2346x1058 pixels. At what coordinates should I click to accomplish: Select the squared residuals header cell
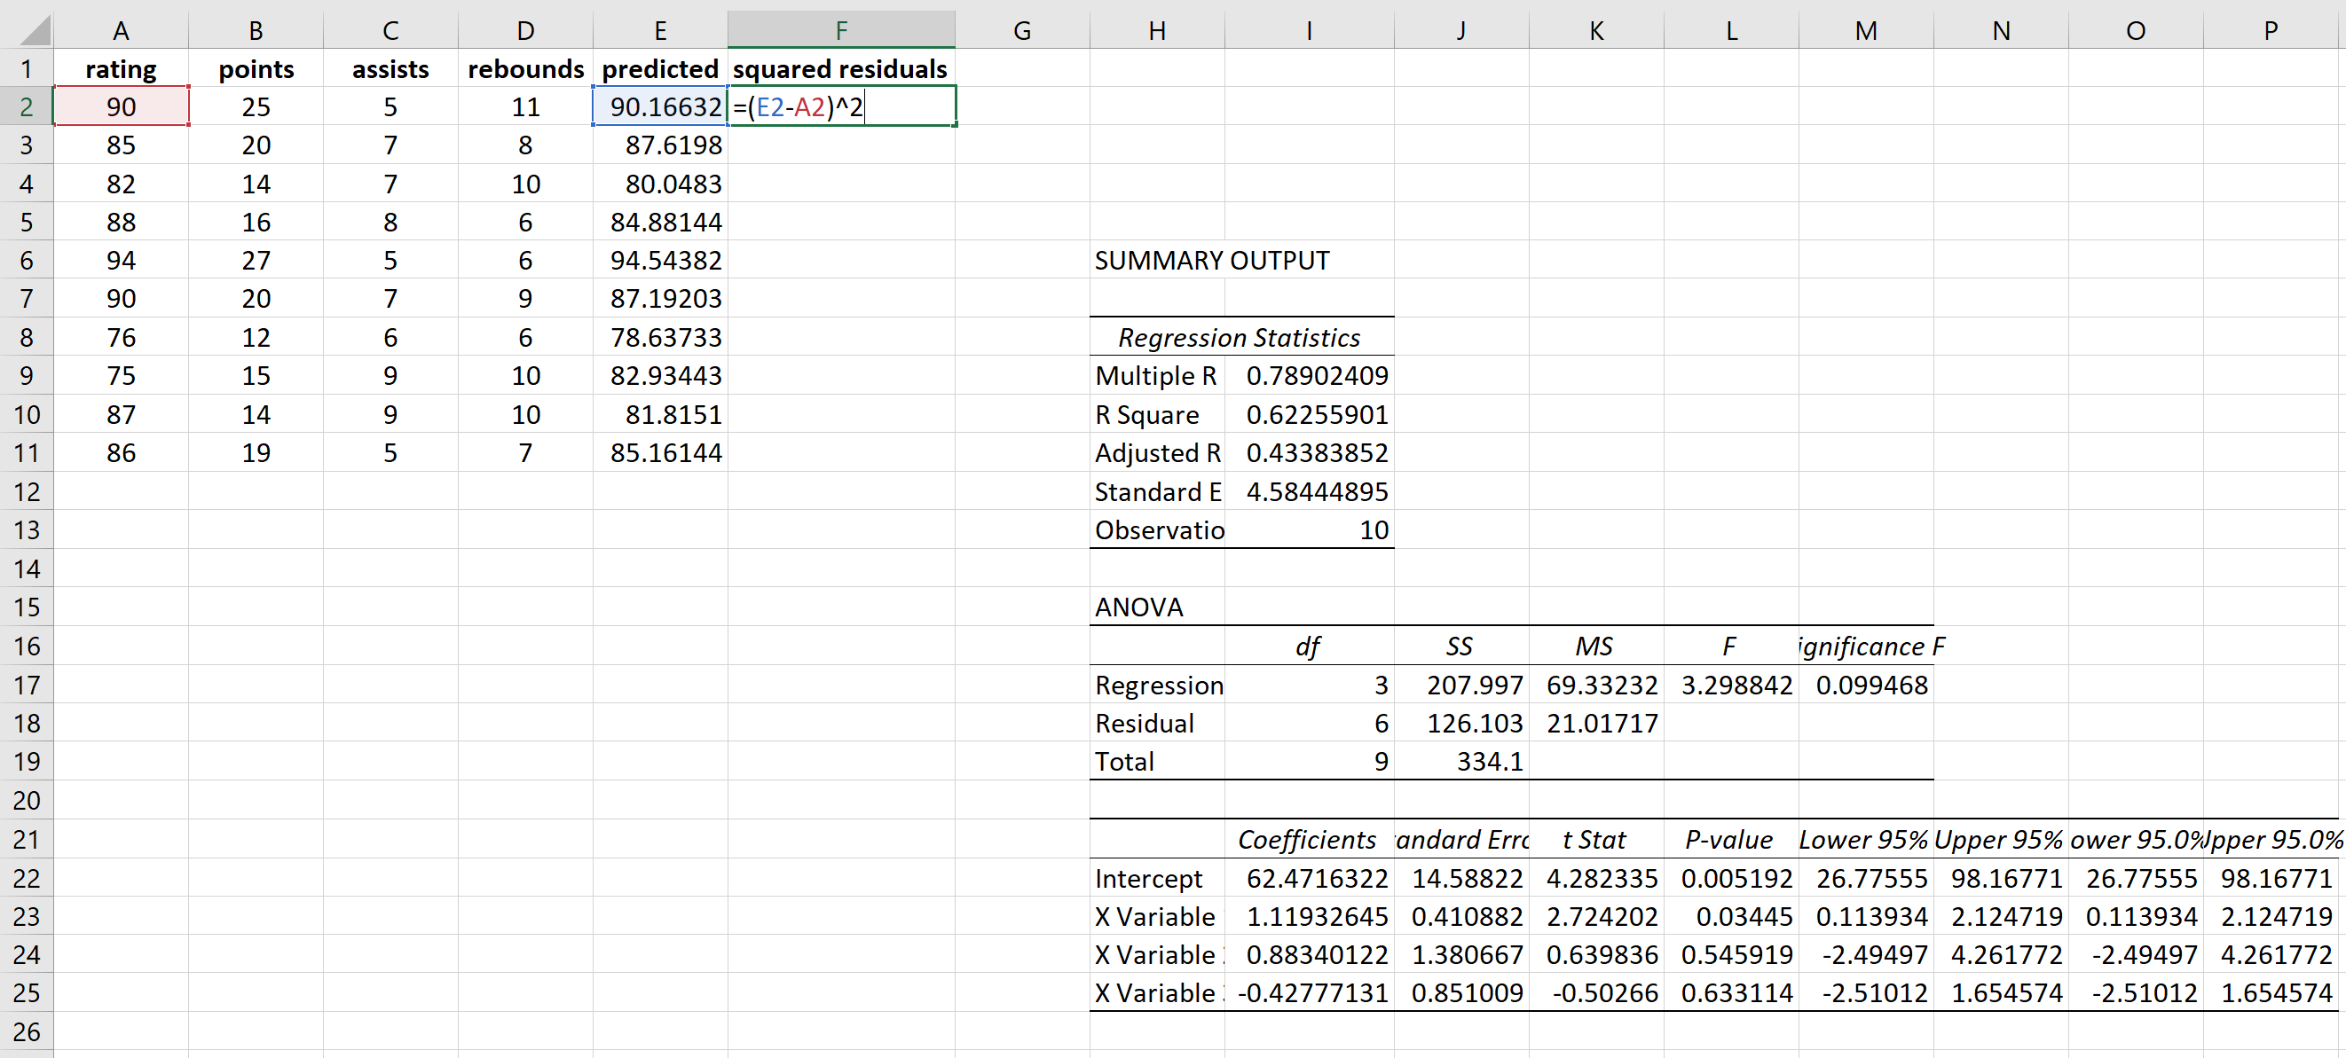(x=840, y=68)
